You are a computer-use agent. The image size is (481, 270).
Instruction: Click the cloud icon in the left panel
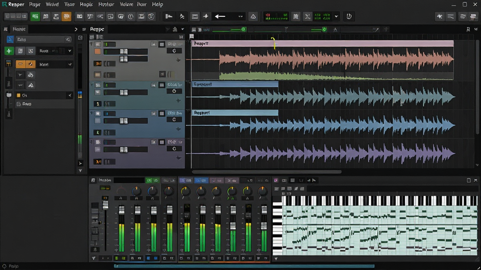(x=31, y=75)
